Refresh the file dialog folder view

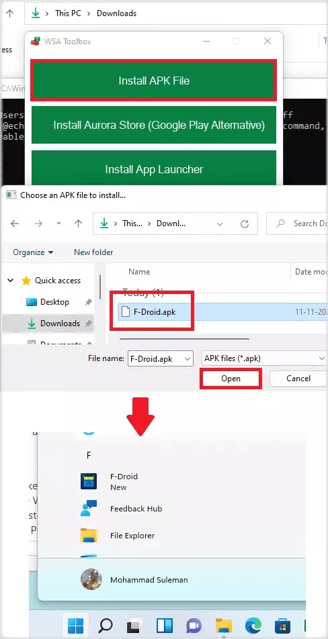point(245,224)
